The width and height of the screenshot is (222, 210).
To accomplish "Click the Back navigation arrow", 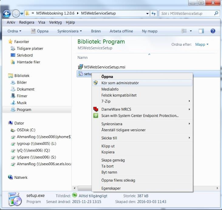I will tap(7, 14).
